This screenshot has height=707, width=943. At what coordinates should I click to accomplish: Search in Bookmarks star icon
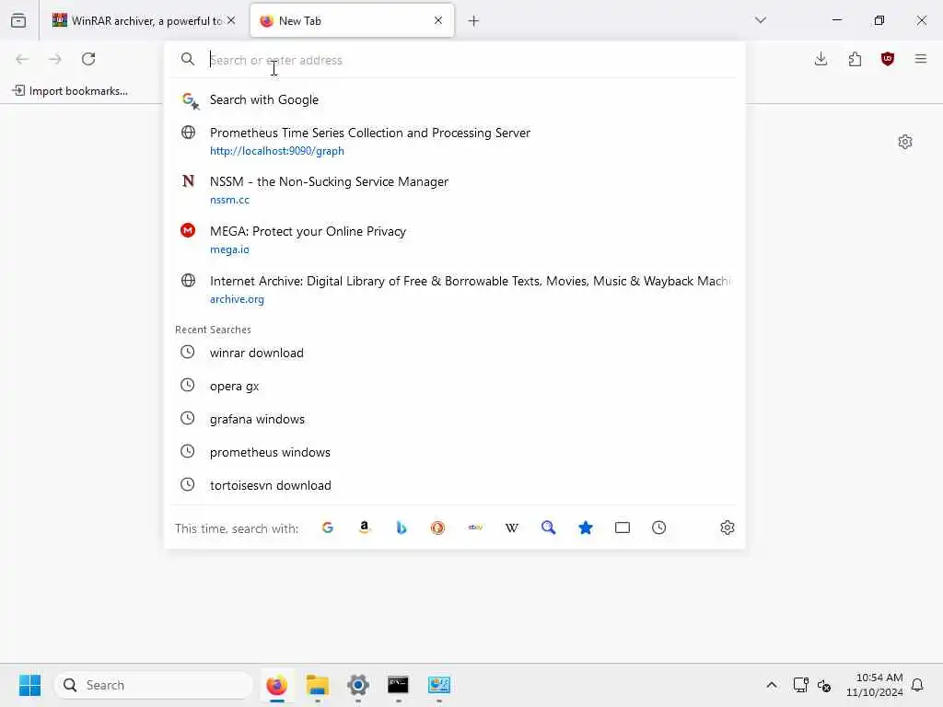tap(585, 527)
